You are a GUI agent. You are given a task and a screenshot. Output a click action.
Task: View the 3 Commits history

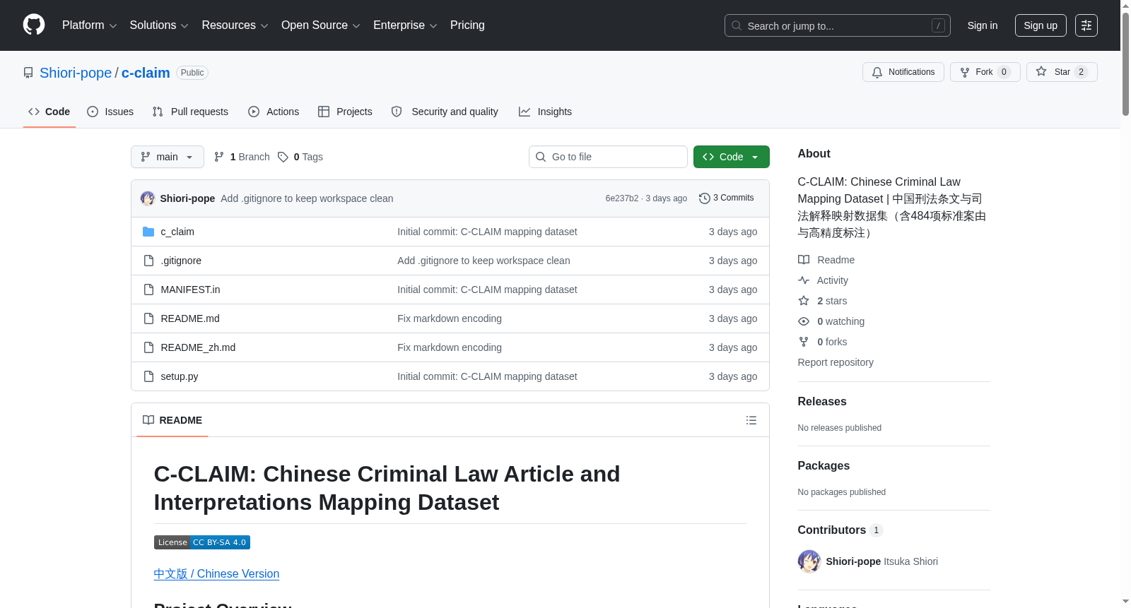[x=726, y=198]
